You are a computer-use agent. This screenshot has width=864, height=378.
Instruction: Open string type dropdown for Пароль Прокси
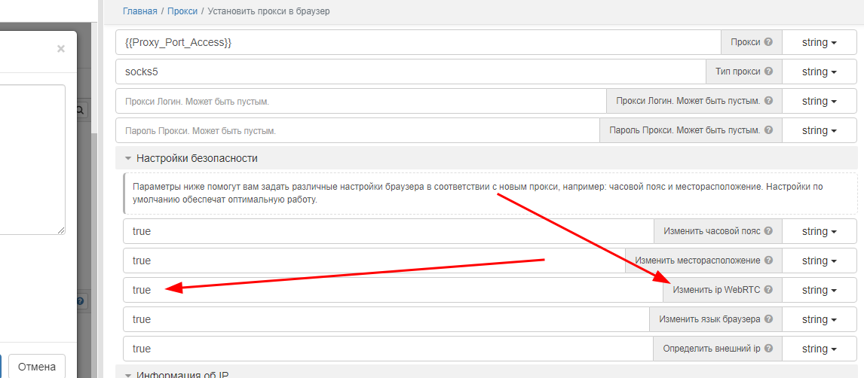(x=820, y=130)
